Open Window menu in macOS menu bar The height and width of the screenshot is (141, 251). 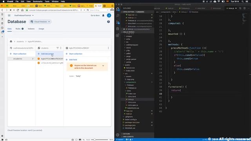[55, 2]
